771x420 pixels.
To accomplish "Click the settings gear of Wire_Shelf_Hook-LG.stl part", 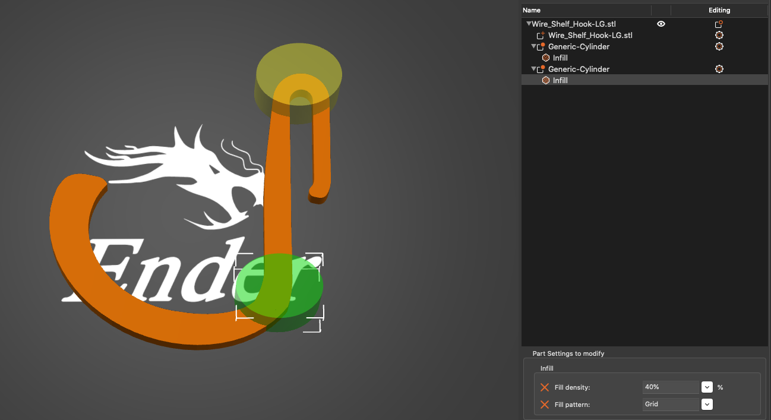I will pyautogui.click(x=719, y=36).
